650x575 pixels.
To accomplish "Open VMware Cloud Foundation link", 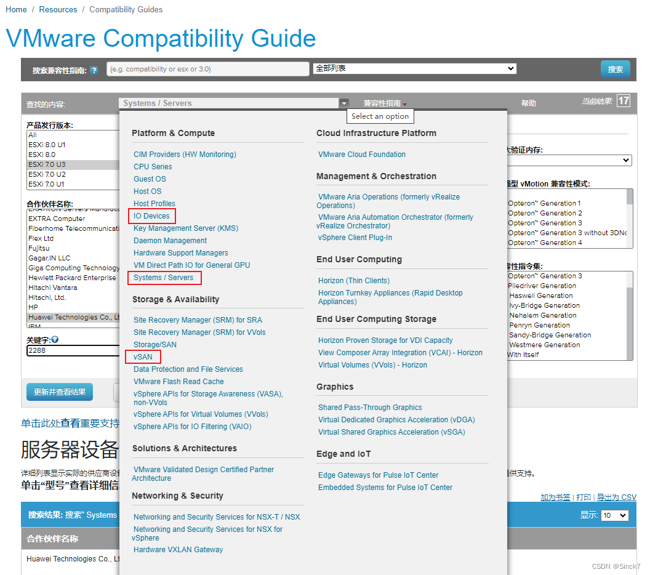I will click(362, 155).
